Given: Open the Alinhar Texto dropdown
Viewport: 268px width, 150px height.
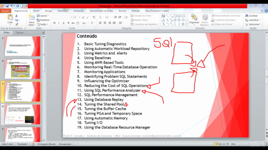Looking at the screenshot, I should point(140,20).
